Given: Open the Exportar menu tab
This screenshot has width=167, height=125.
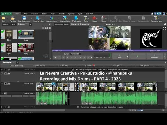Looking at the screenshot, I should pyautogui.click(x=62, y=14).
